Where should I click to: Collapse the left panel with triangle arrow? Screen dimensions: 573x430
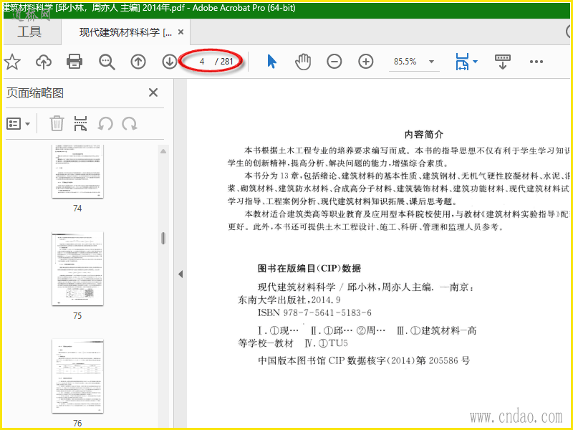tap(180, 274)
